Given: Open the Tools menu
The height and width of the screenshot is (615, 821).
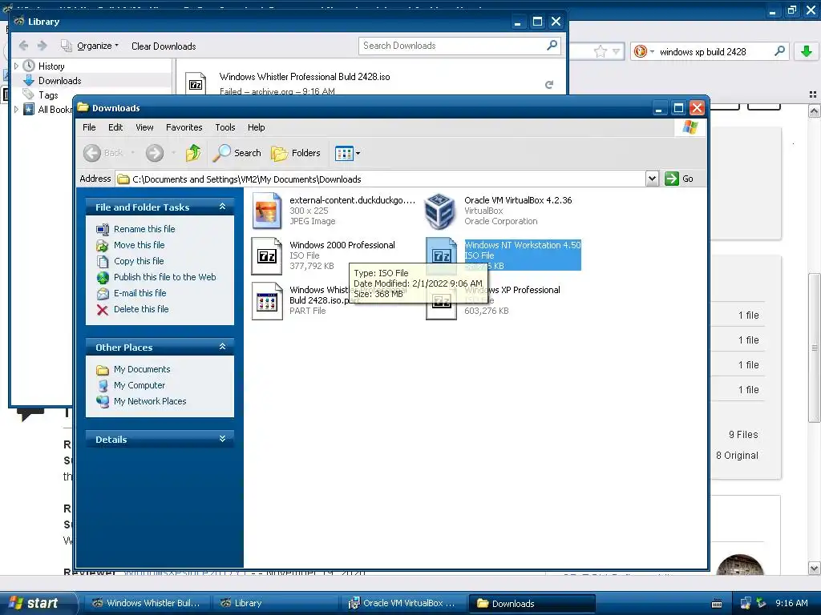Looking at the screenshot, I should click(225, 127).
